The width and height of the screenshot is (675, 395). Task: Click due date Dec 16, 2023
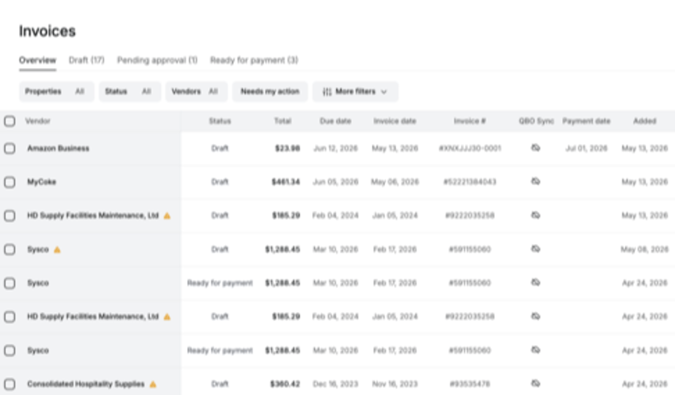click(x=335, y=384)
